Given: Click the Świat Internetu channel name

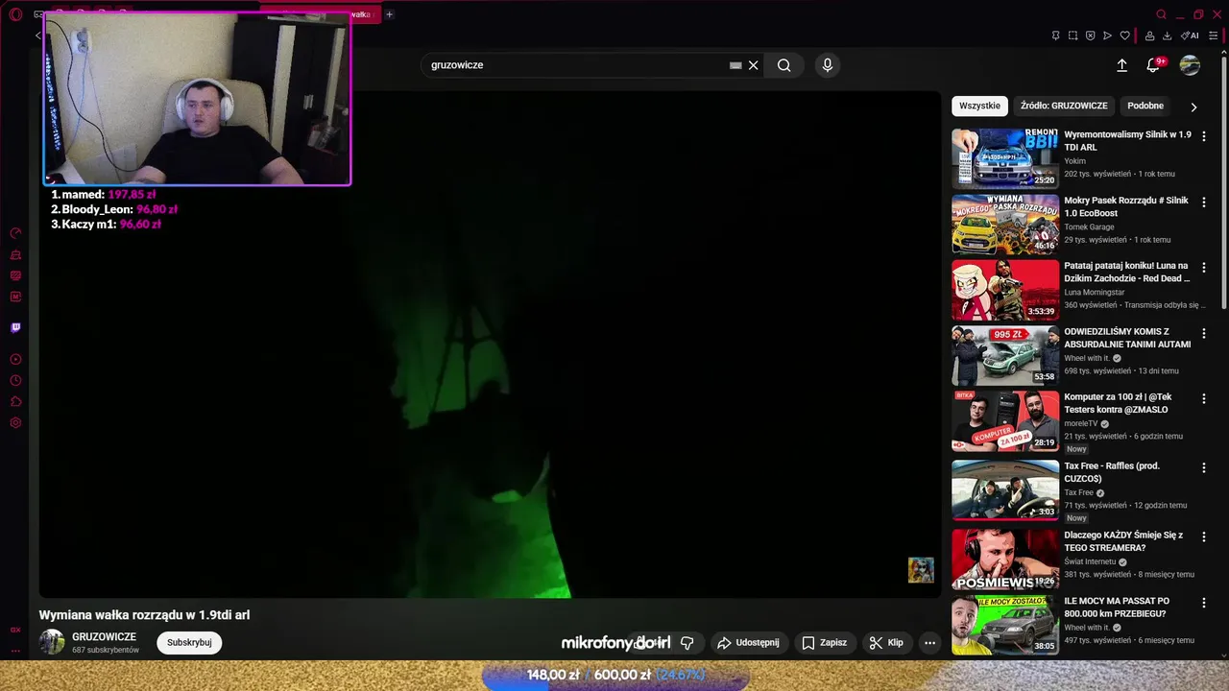Looking at the screenshot, I should [x=1090, y=561].
